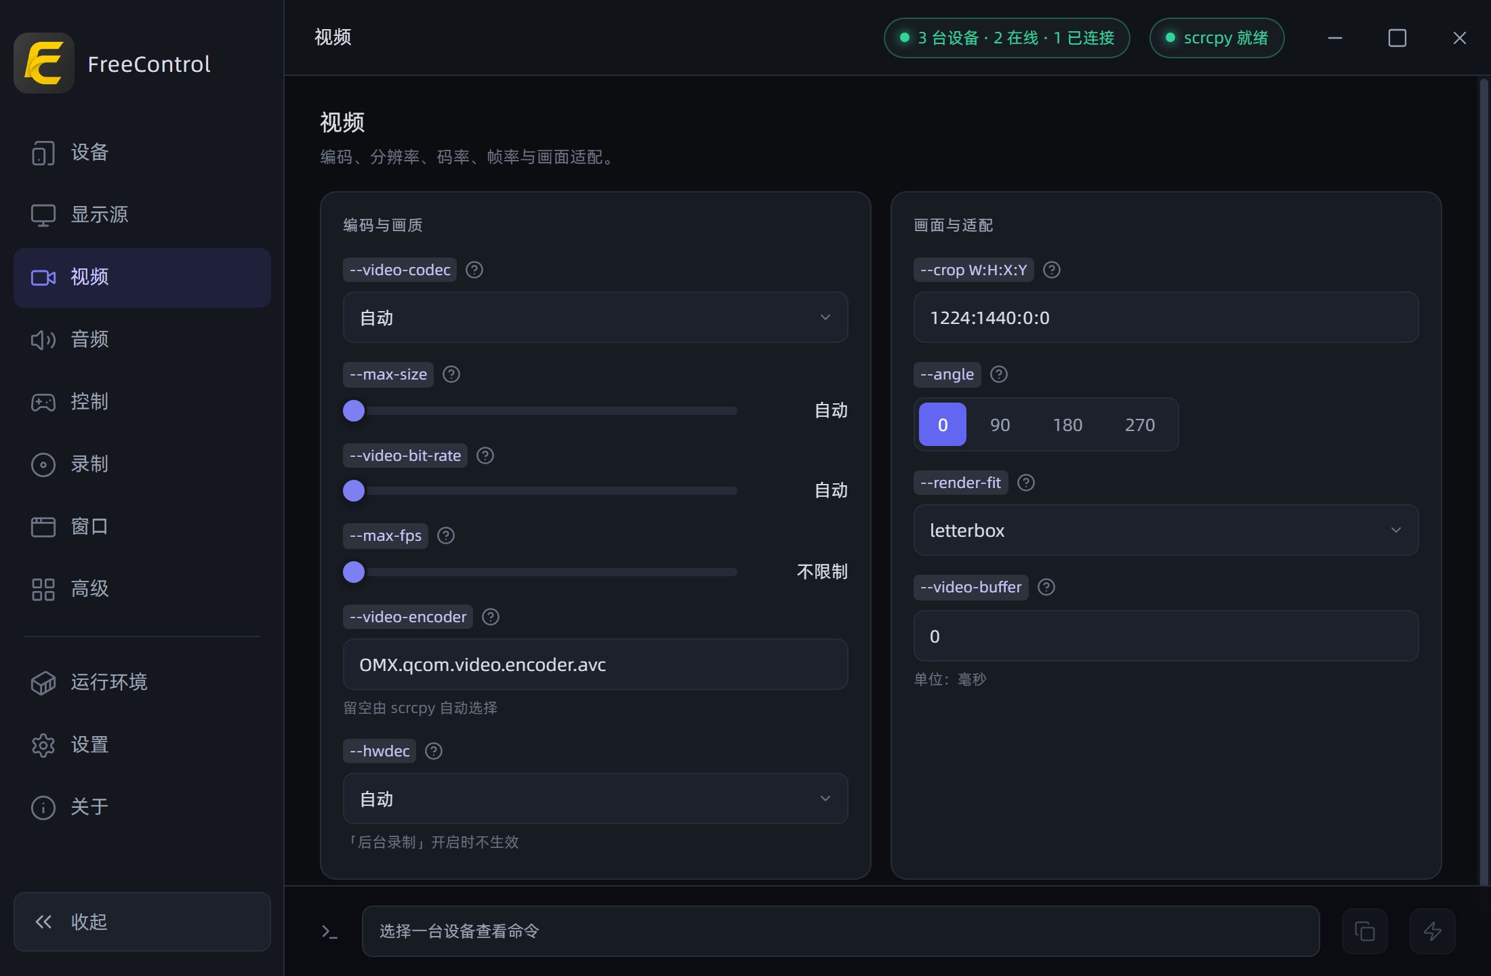Switch to the 录制 recording page
Image resolution: width=1491 pixels, height=976 pixels.
pos(142,464)
